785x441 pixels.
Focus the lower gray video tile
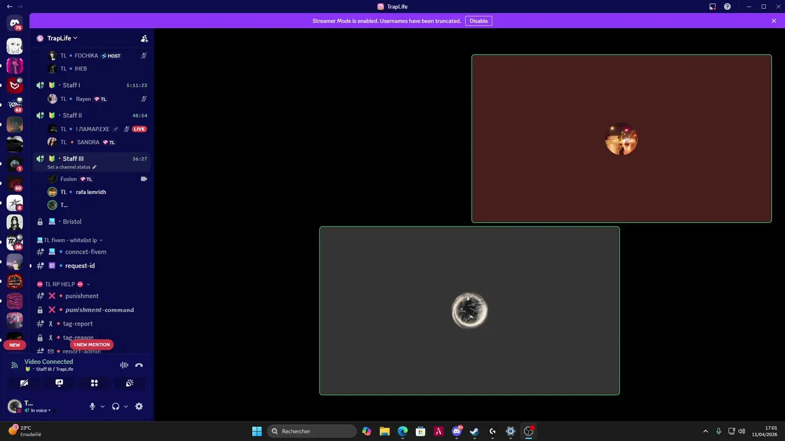(x=469, y=311)
